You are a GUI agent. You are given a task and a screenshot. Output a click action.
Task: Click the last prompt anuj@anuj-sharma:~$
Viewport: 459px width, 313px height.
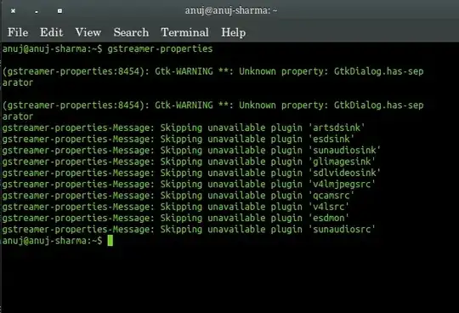click(53, 241)
